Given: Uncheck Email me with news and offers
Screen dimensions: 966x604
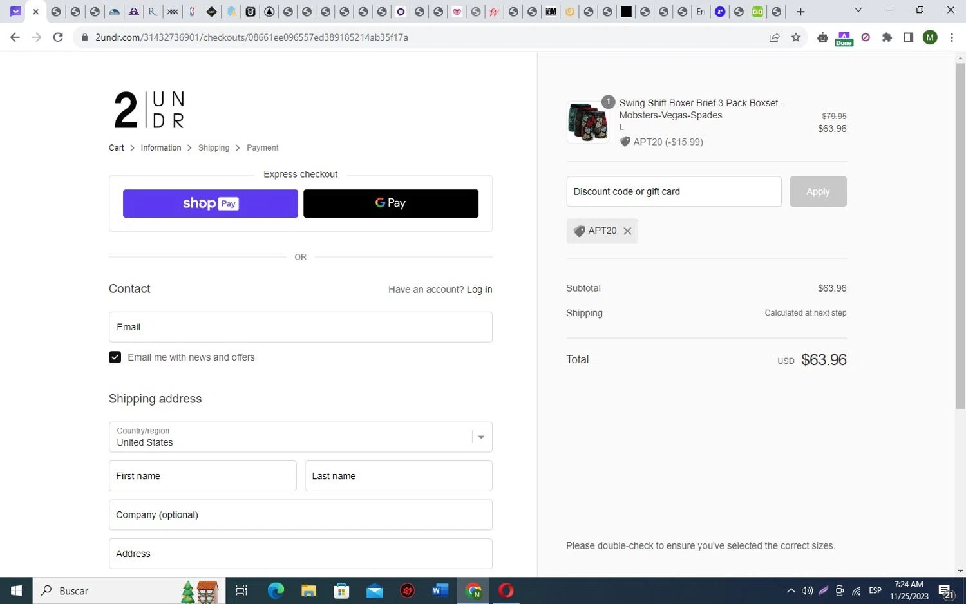Looking at the screenshot, I should tap(115, 357).
